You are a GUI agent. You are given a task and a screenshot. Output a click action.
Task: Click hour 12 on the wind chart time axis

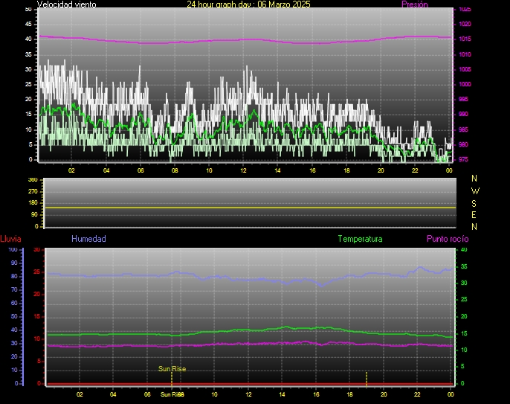point(243,170)
